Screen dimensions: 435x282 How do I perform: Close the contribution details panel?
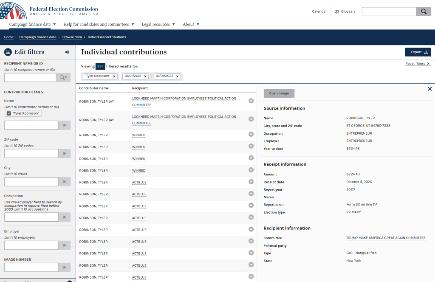point(429,89)
